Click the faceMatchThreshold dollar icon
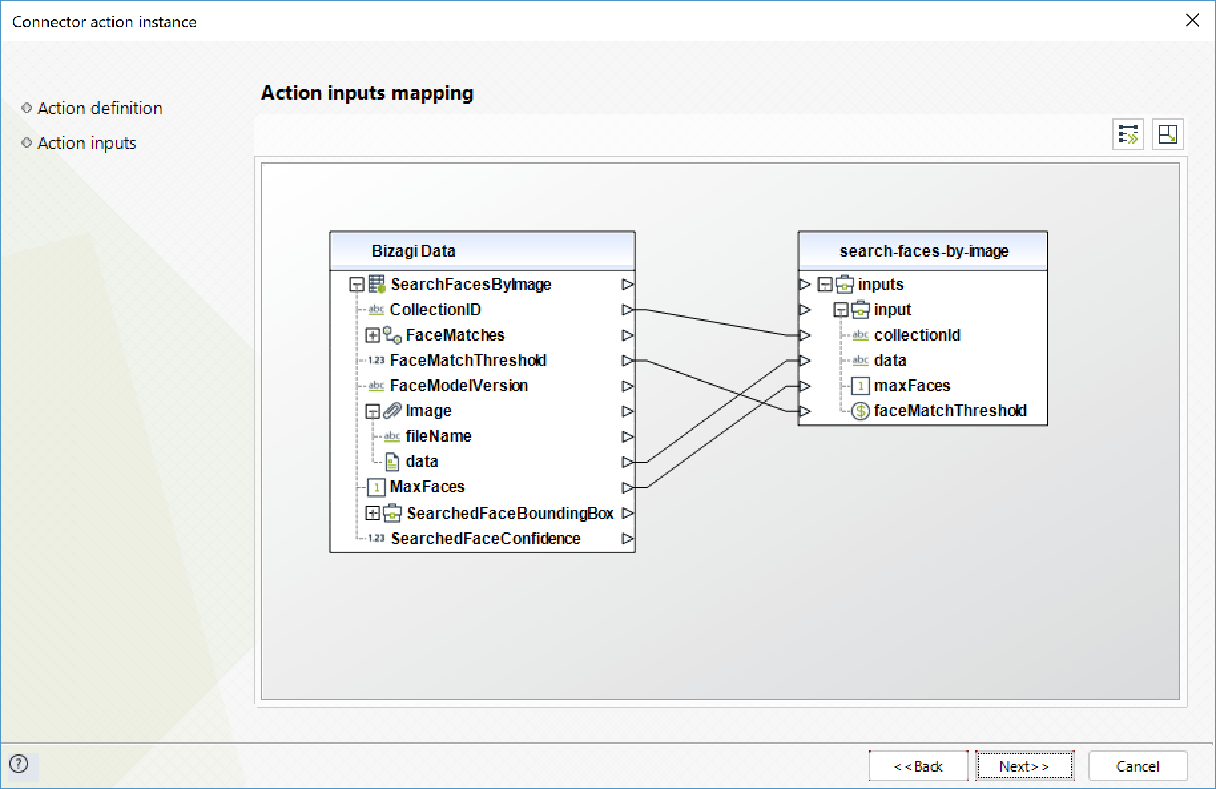Image resolution: width=1216 pixels, height=789 pixels. pos(860,411)
